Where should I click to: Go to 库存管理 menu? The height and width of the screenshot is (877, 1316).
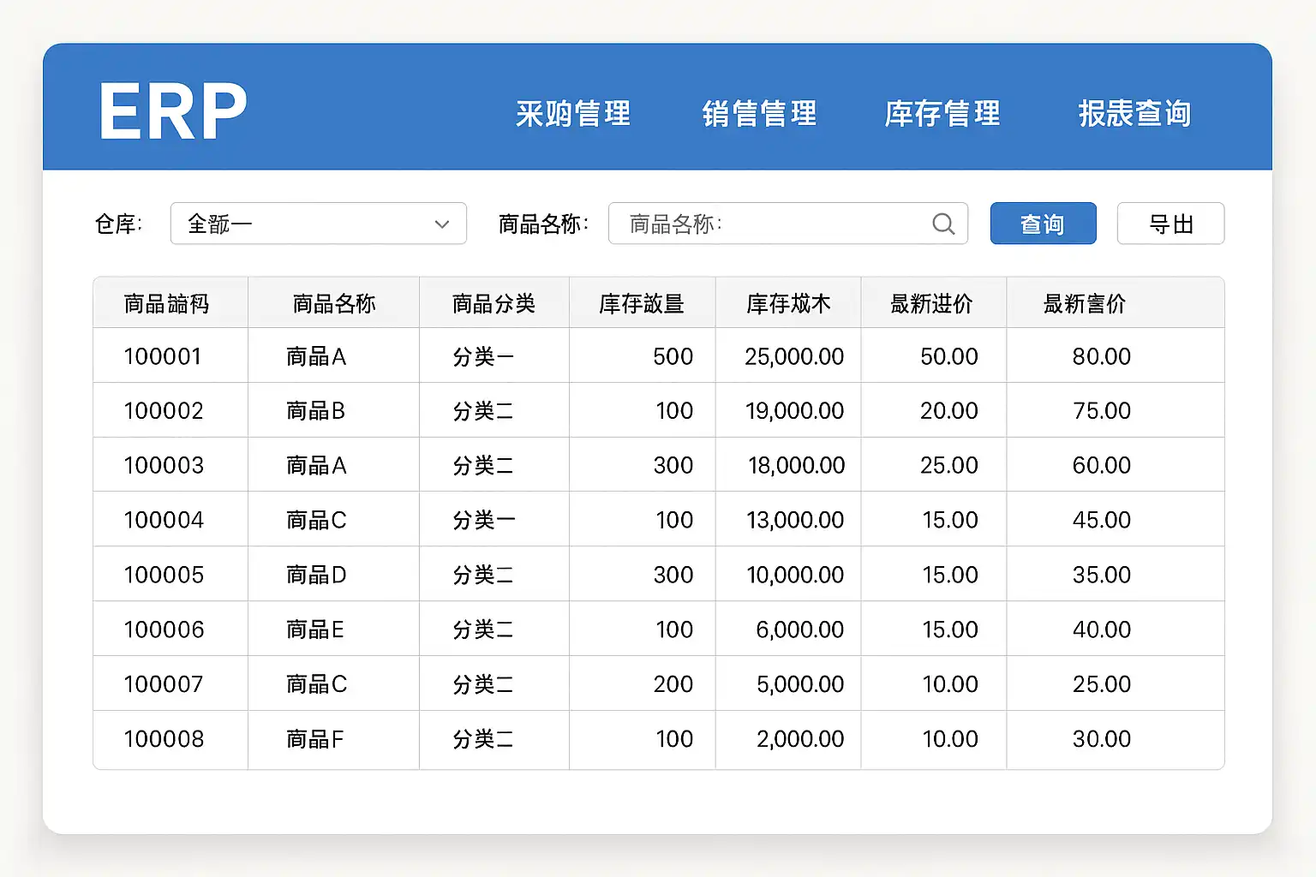click(x=942, y=114)
